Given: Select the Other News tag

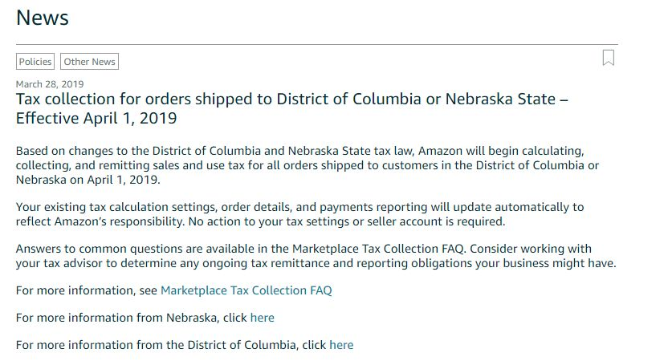Looking at the screenshot, I should click(90, 62).
